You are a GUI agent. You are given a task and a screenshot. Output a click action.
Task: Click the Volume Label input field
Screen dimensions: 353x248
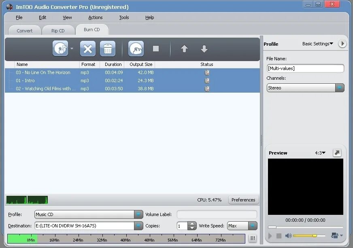217,214
